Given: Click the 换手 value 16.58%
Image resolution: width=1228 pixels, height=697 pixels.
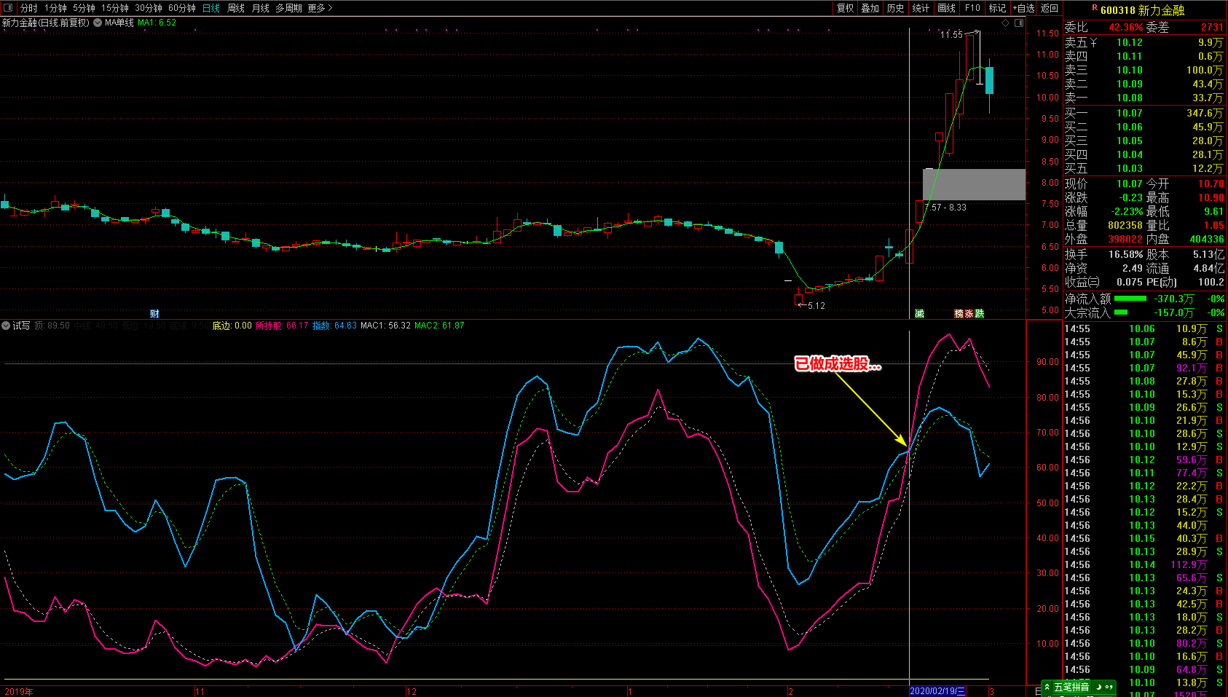Looking at the screenshot, I should [x=1126, y=255].
